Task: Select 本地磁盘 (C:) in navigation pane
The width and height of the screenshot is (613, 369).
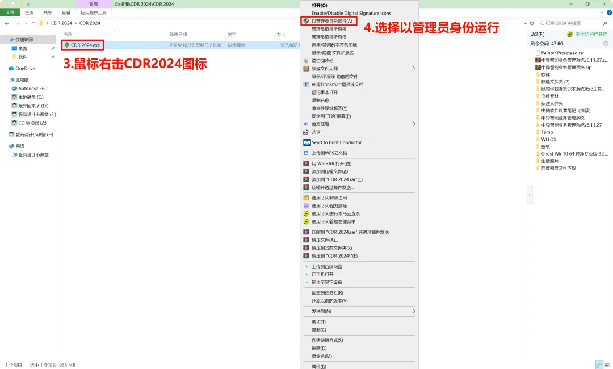Action: (x=31, y=97)
